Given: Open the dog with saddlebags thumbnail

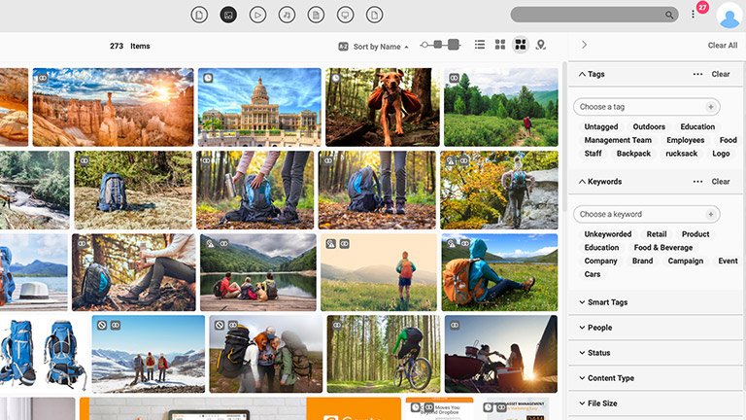Looking at the screenshot, I should pyautogui.click(x=383, y=107).
